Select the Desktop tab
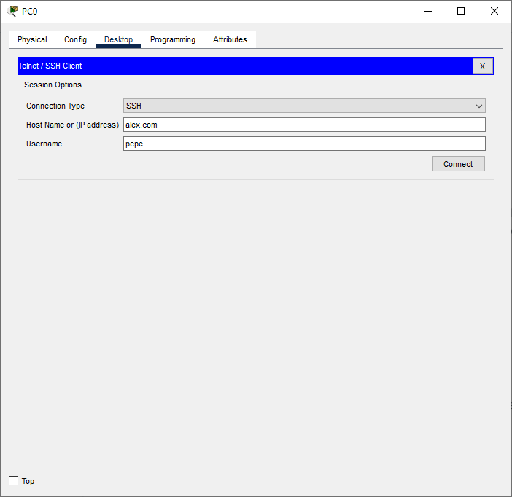The image size is (512, 497). coord(118,39)
